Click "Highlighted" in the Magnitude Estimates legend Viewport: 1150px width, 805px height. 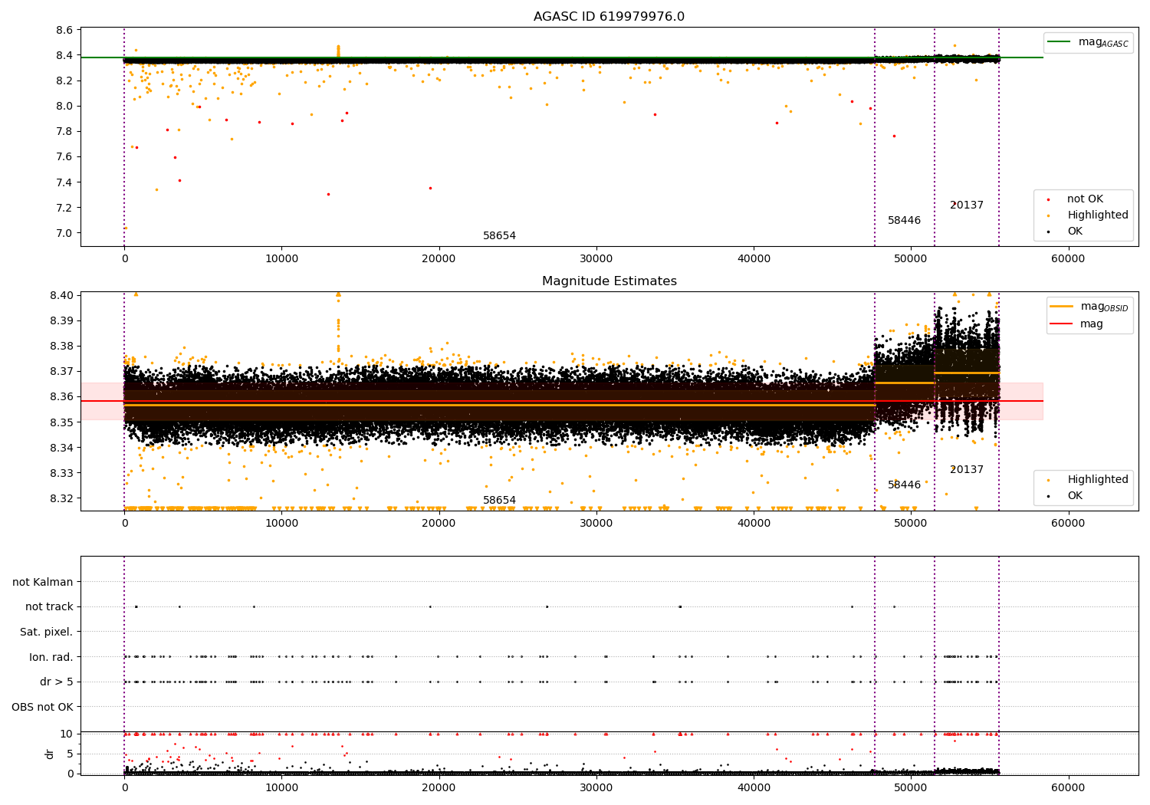pyautogui.click(x=1098, y=480)
